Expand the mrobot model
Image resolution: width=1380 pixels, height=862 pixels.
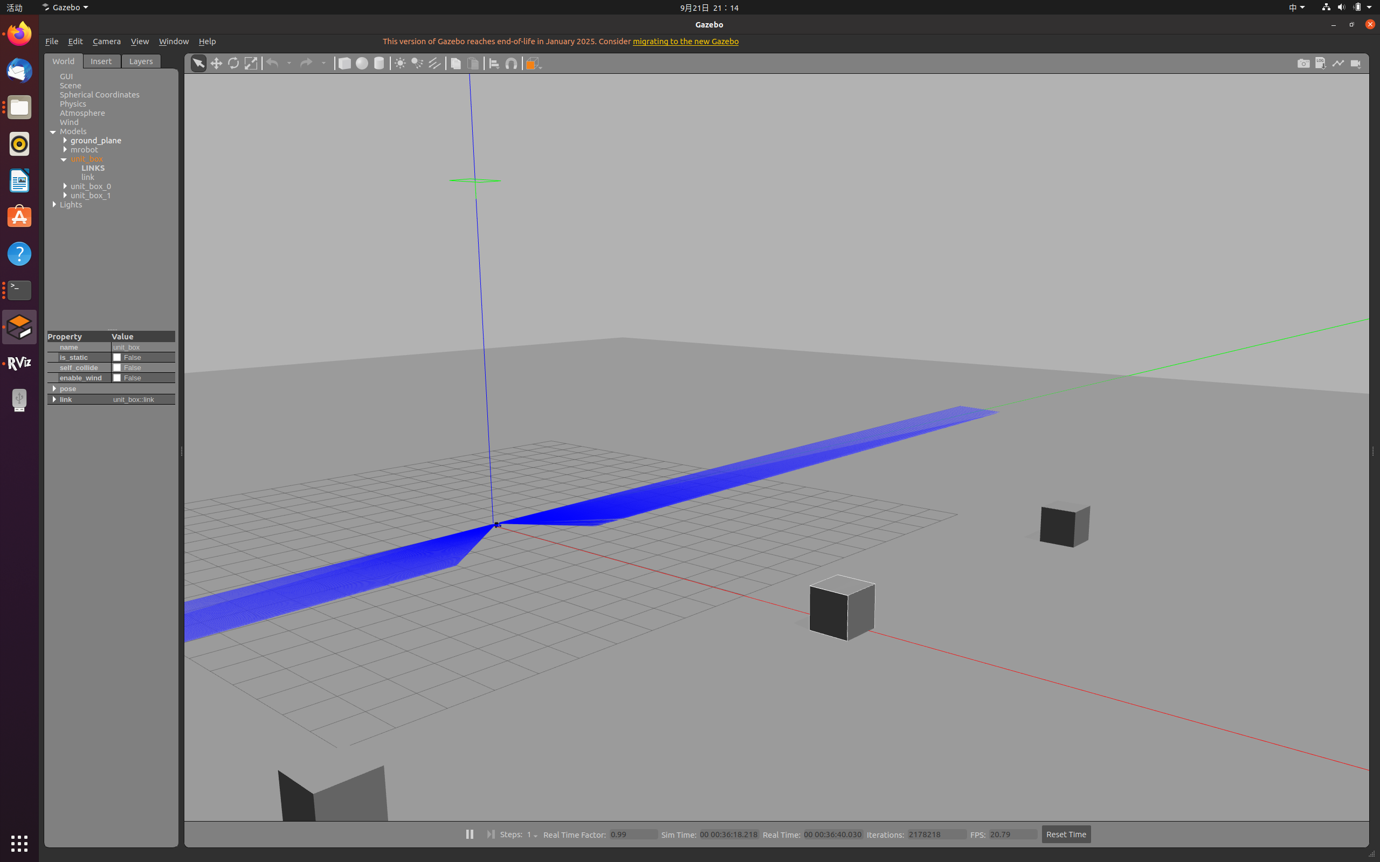point(65,149)
